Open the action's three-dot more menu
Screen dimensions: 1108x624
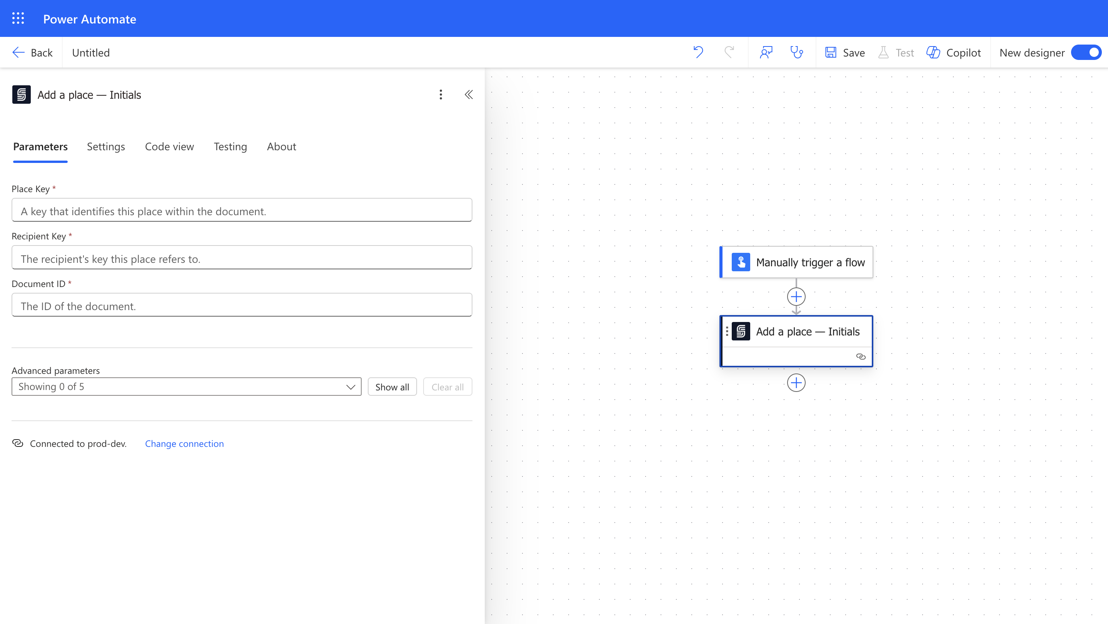pos(441,95)
